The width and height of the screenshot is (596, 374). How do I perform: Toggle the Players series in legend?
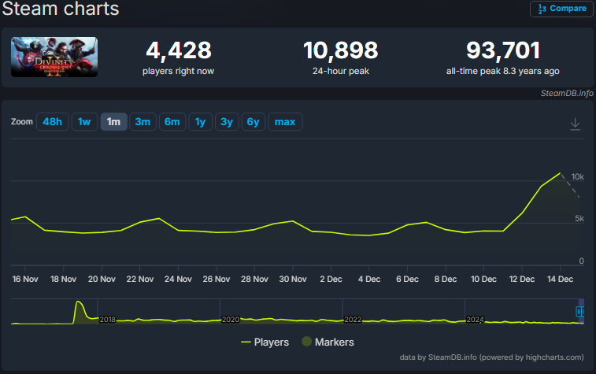click(265, 342)
